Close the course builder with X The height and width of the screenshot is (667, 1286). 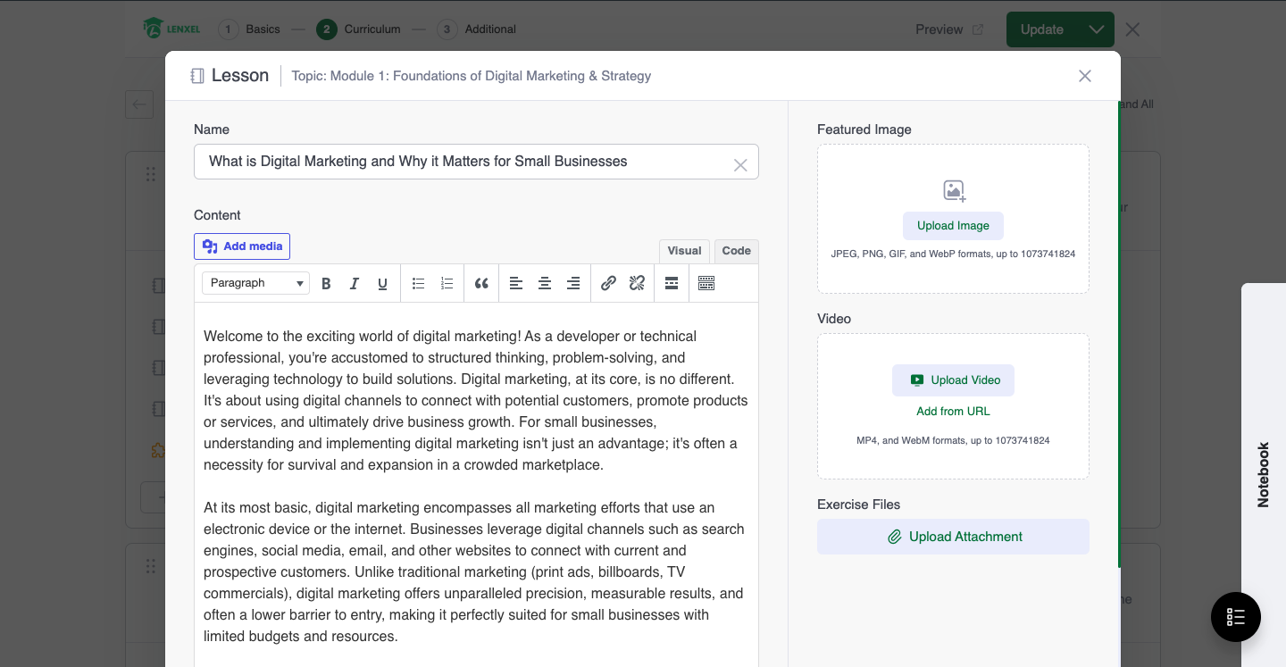click(1132, 29)
